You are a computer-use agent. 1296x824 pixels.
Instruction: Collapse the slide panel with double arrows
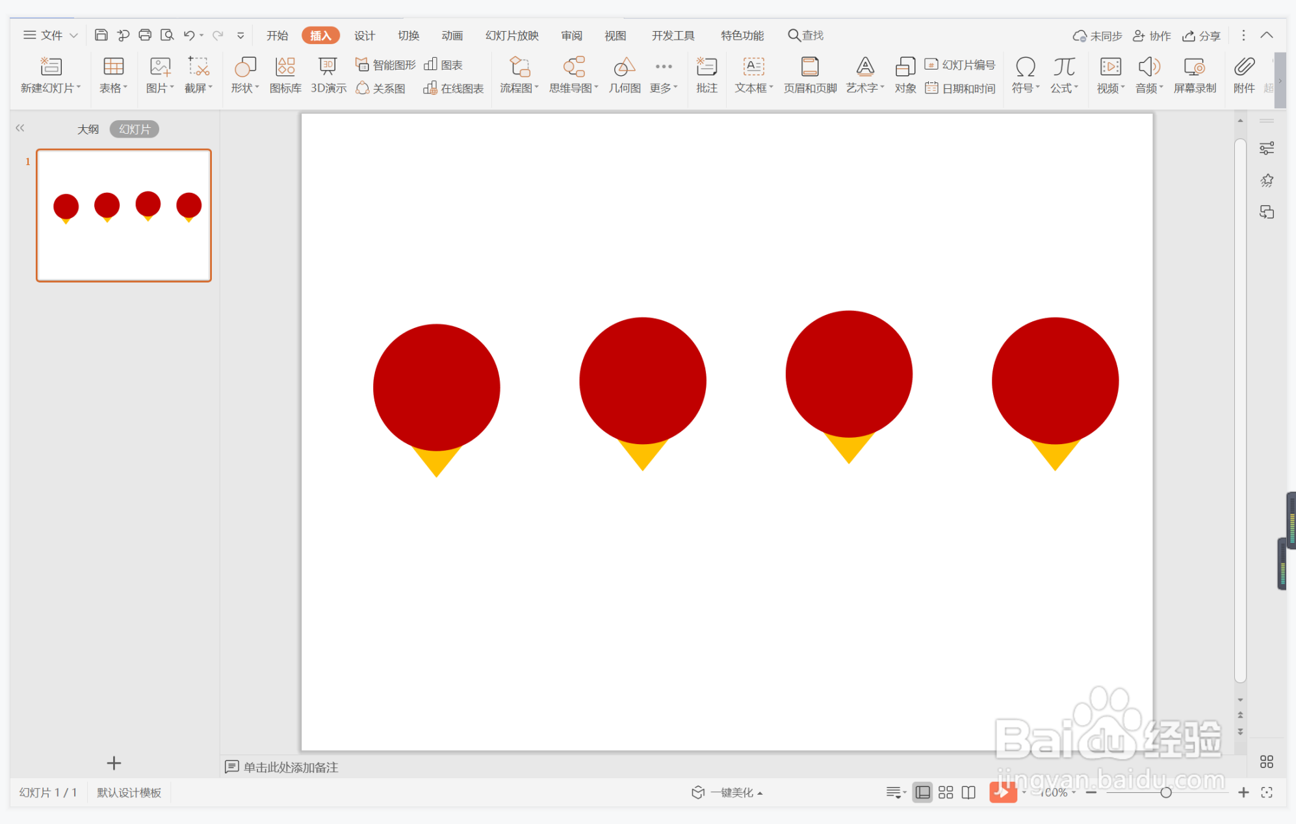tap(20, 128)
